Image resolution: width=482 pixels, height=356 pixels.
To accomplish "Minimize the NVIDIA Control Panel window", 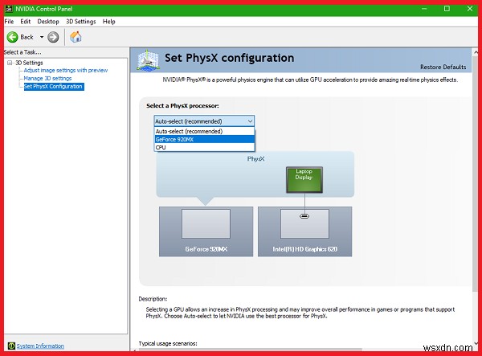I will (424, 9).
